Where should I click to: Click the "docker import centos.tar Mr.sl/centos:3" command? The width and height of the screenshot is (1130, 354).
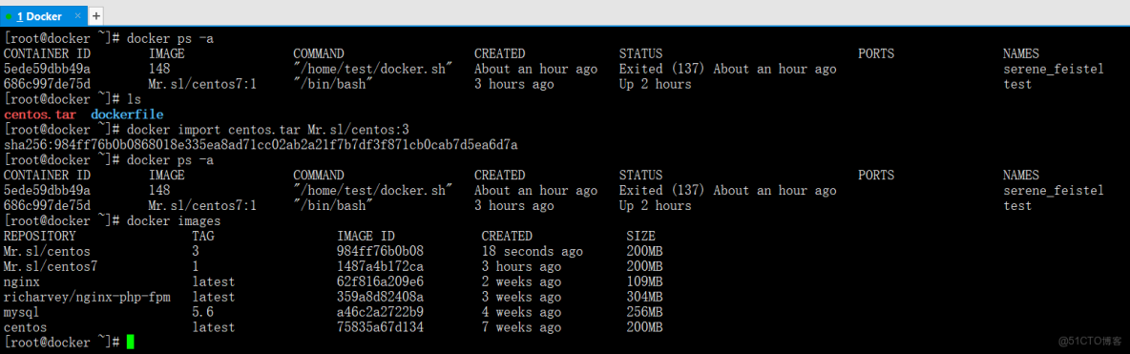click(x=267, y=130)
